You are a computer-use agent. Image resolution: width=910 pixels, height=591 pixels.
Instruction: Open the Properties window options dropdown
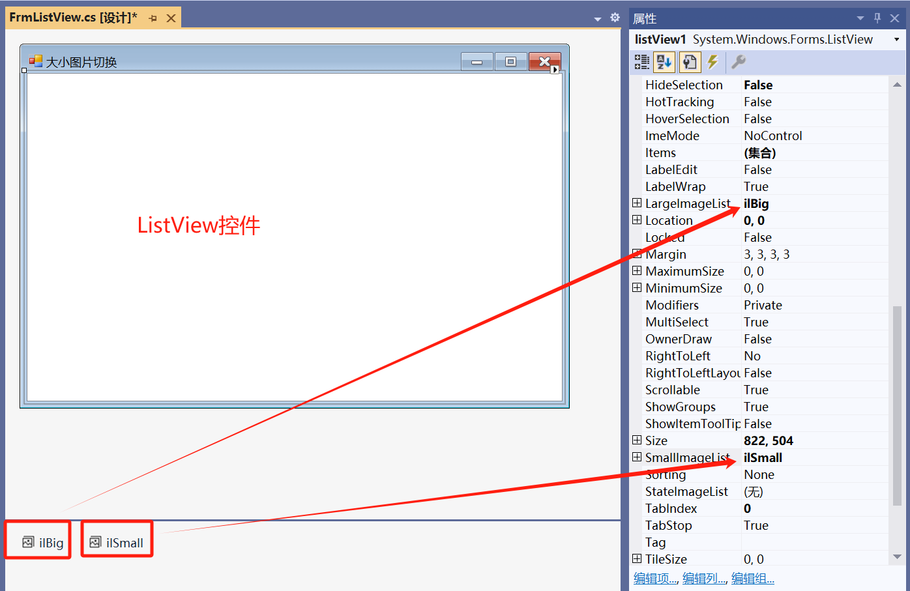pos(860,18)
